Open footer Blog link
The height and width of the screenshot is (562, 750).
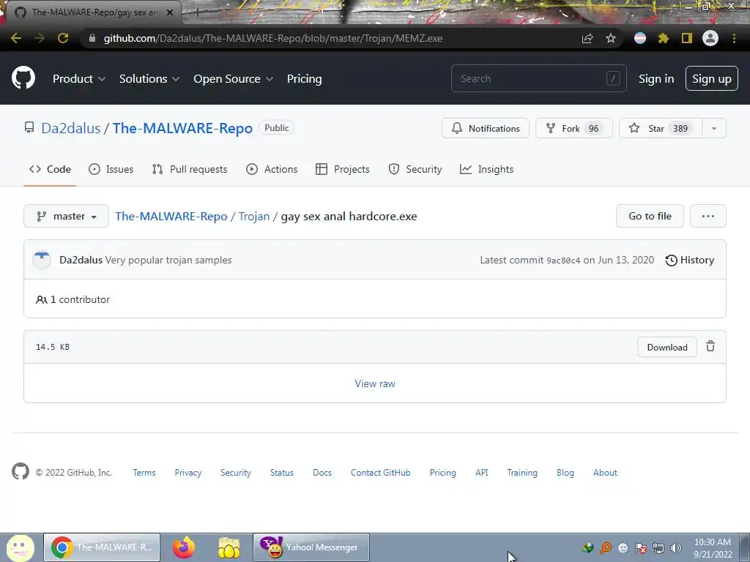565,473
